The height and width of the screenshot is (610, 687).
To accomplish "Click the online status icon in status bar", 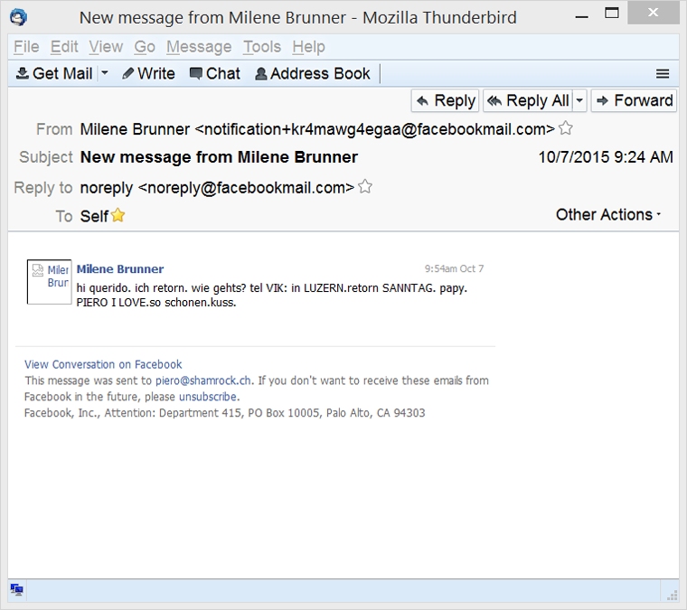I will (x=16, y=590).
